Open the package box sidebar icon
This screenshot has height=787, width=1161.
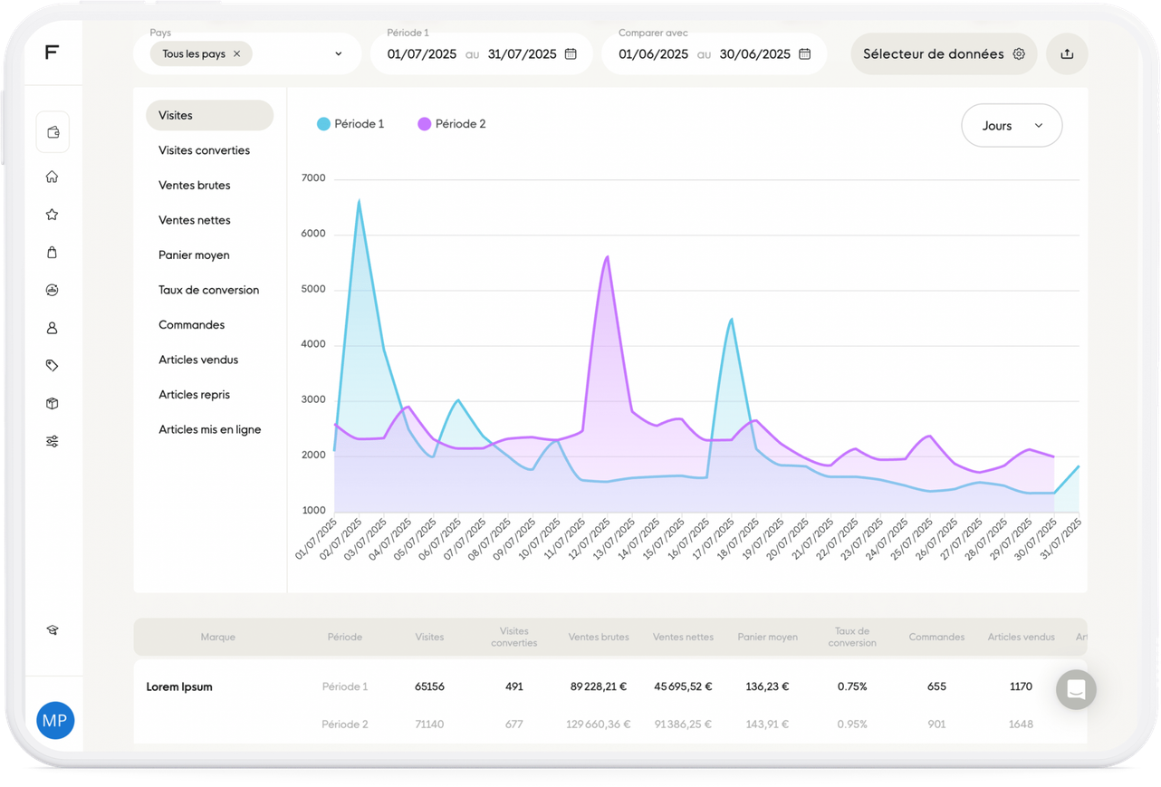pyautogui.click(x=53, y=404)
